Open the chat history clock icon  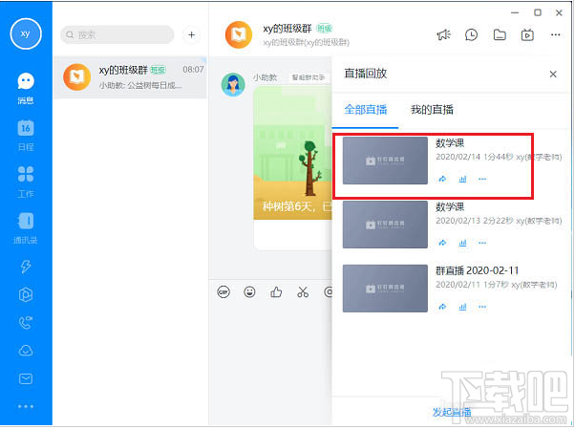471,34
